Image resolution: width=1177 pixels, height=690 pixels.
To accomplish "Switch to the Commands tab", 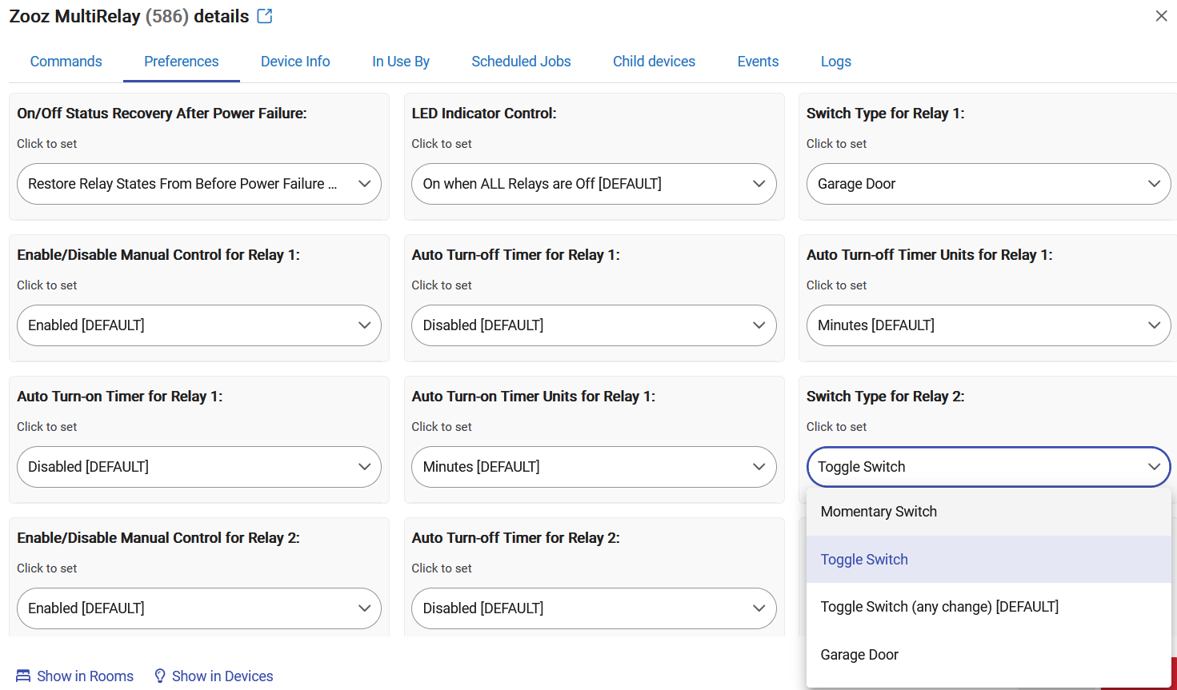I will tap(66, 62).
